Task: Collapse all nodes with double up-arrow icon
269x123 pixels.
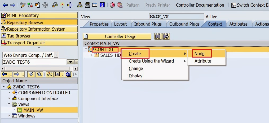Action: click(x=39, y=74)
